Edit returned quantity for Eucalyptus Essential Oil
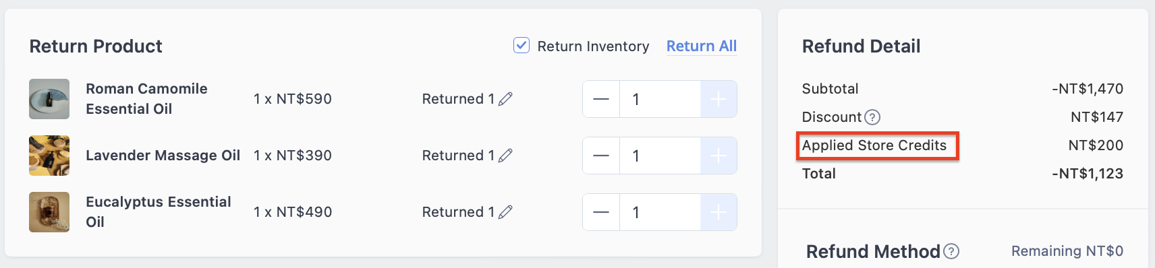The image size is (1155, 268). click(505, 212)
